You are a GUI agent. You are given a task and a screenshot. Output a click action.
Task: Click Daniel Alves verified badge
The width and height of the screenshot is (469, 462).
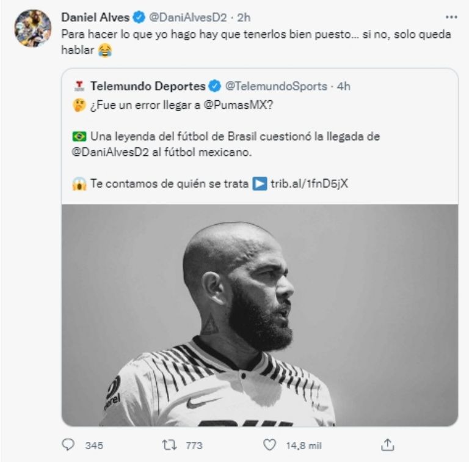[x=140, y=18]
